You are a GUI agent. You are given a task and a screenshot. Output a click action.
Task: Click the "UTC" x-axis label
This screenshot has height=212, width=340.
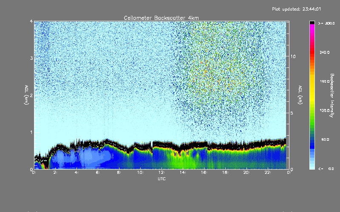(x=161, y=179)
